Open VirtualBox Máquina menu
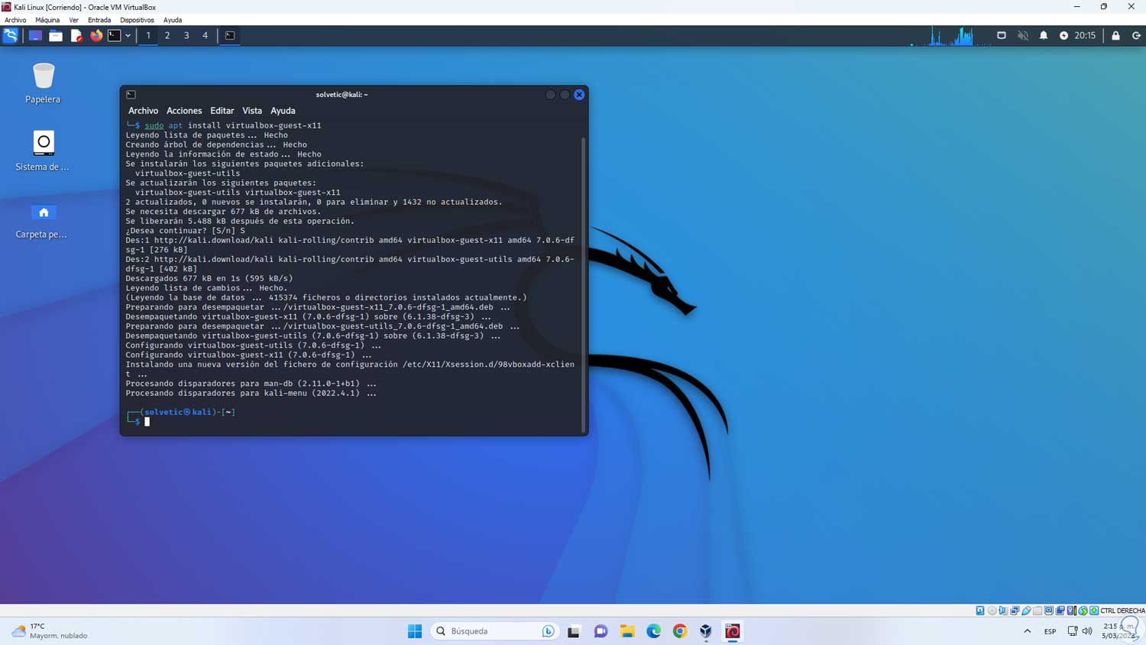Image resolution: width=1146 pixels, height=645 pixels. point(47,20)
